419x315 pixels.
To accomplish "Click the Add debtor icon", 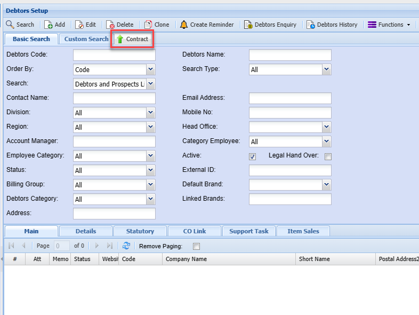I will pyautogui.click(x=49, y=25).
